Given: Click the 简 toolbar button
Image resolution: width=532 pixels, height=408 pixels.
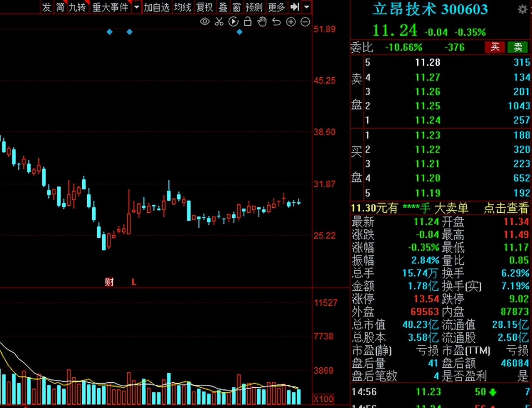Looking at the screenshot, I should (x=60, y=7).
